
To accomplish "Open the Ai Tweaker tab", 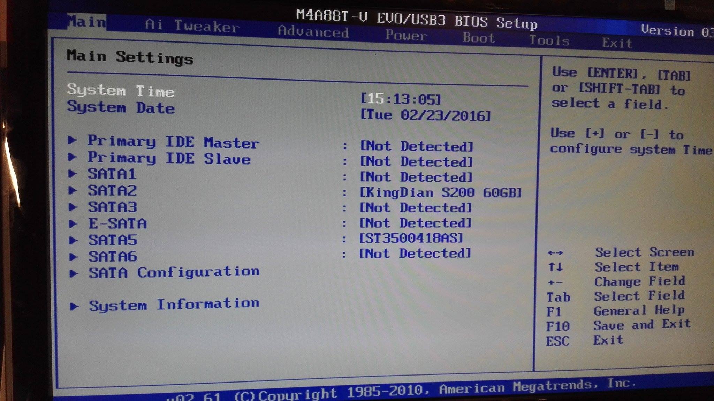I will pos(192,26).
